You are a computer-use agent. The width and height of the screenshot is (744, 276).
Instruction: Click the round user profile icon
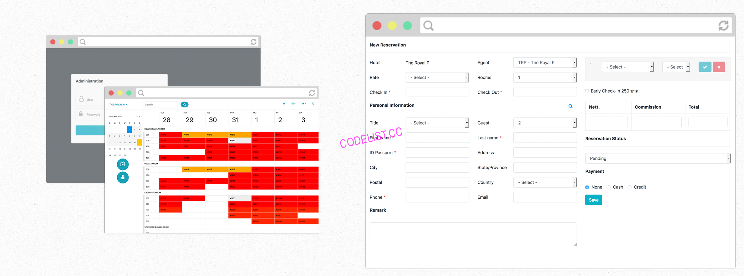pos(123,177)
